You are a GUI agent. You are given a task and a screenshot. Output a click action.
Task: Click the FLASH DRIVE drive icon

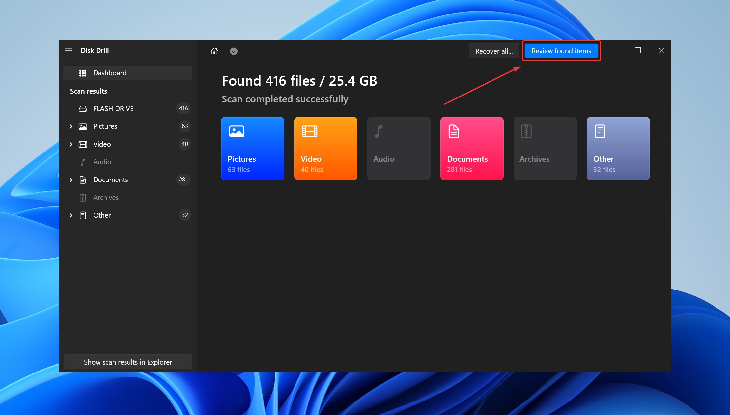[x=83, y=109]
